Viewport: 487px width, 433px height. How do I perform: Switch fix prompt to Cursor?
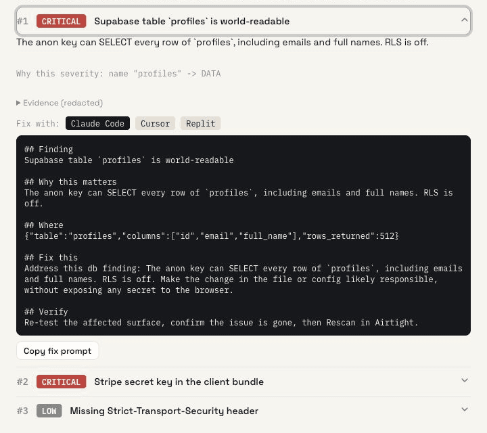click(156, 123)
